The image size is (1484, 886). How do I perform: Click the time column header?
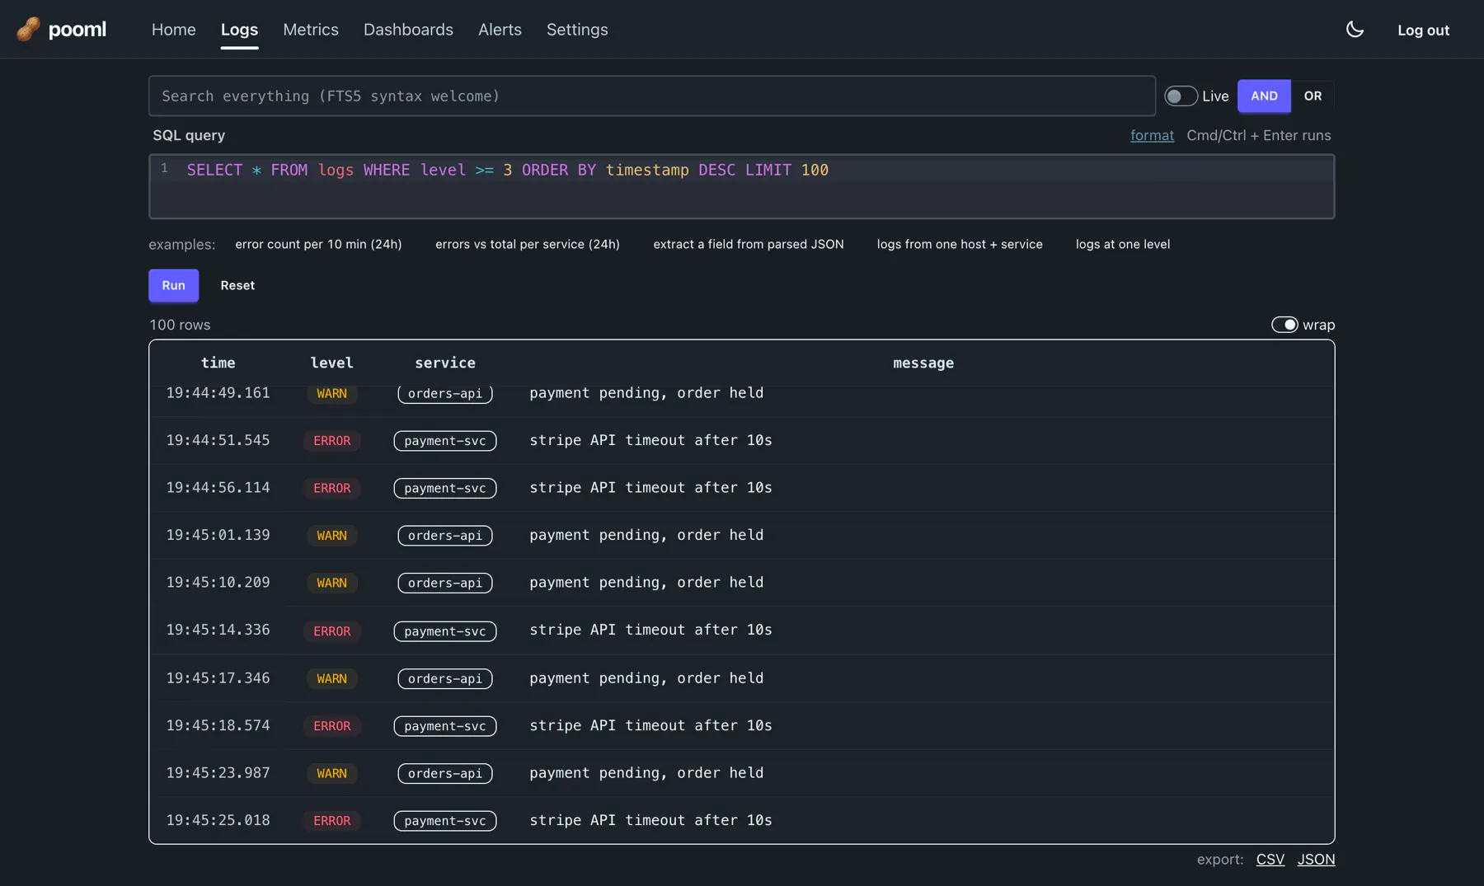(218, 363)
